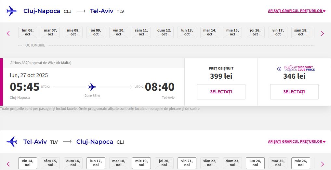Choose outbound date lun 06, oct
The width and height of the screenshot is (331, 170).
28,32
